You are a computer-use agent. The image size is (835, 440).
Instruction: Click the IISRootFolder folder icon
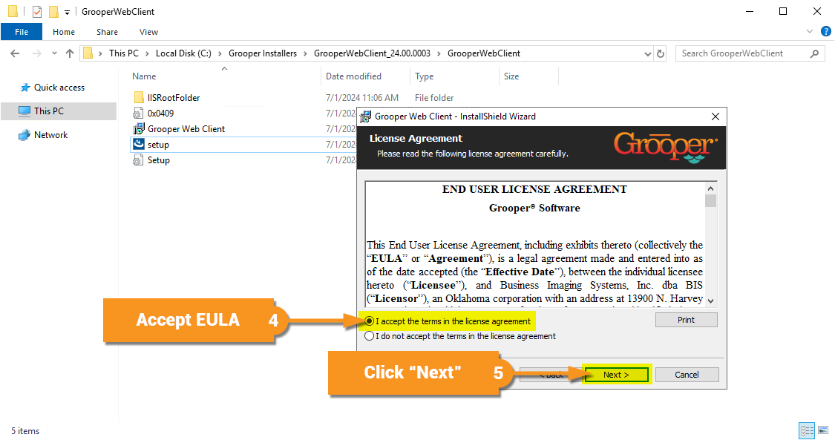click(139, 97)
